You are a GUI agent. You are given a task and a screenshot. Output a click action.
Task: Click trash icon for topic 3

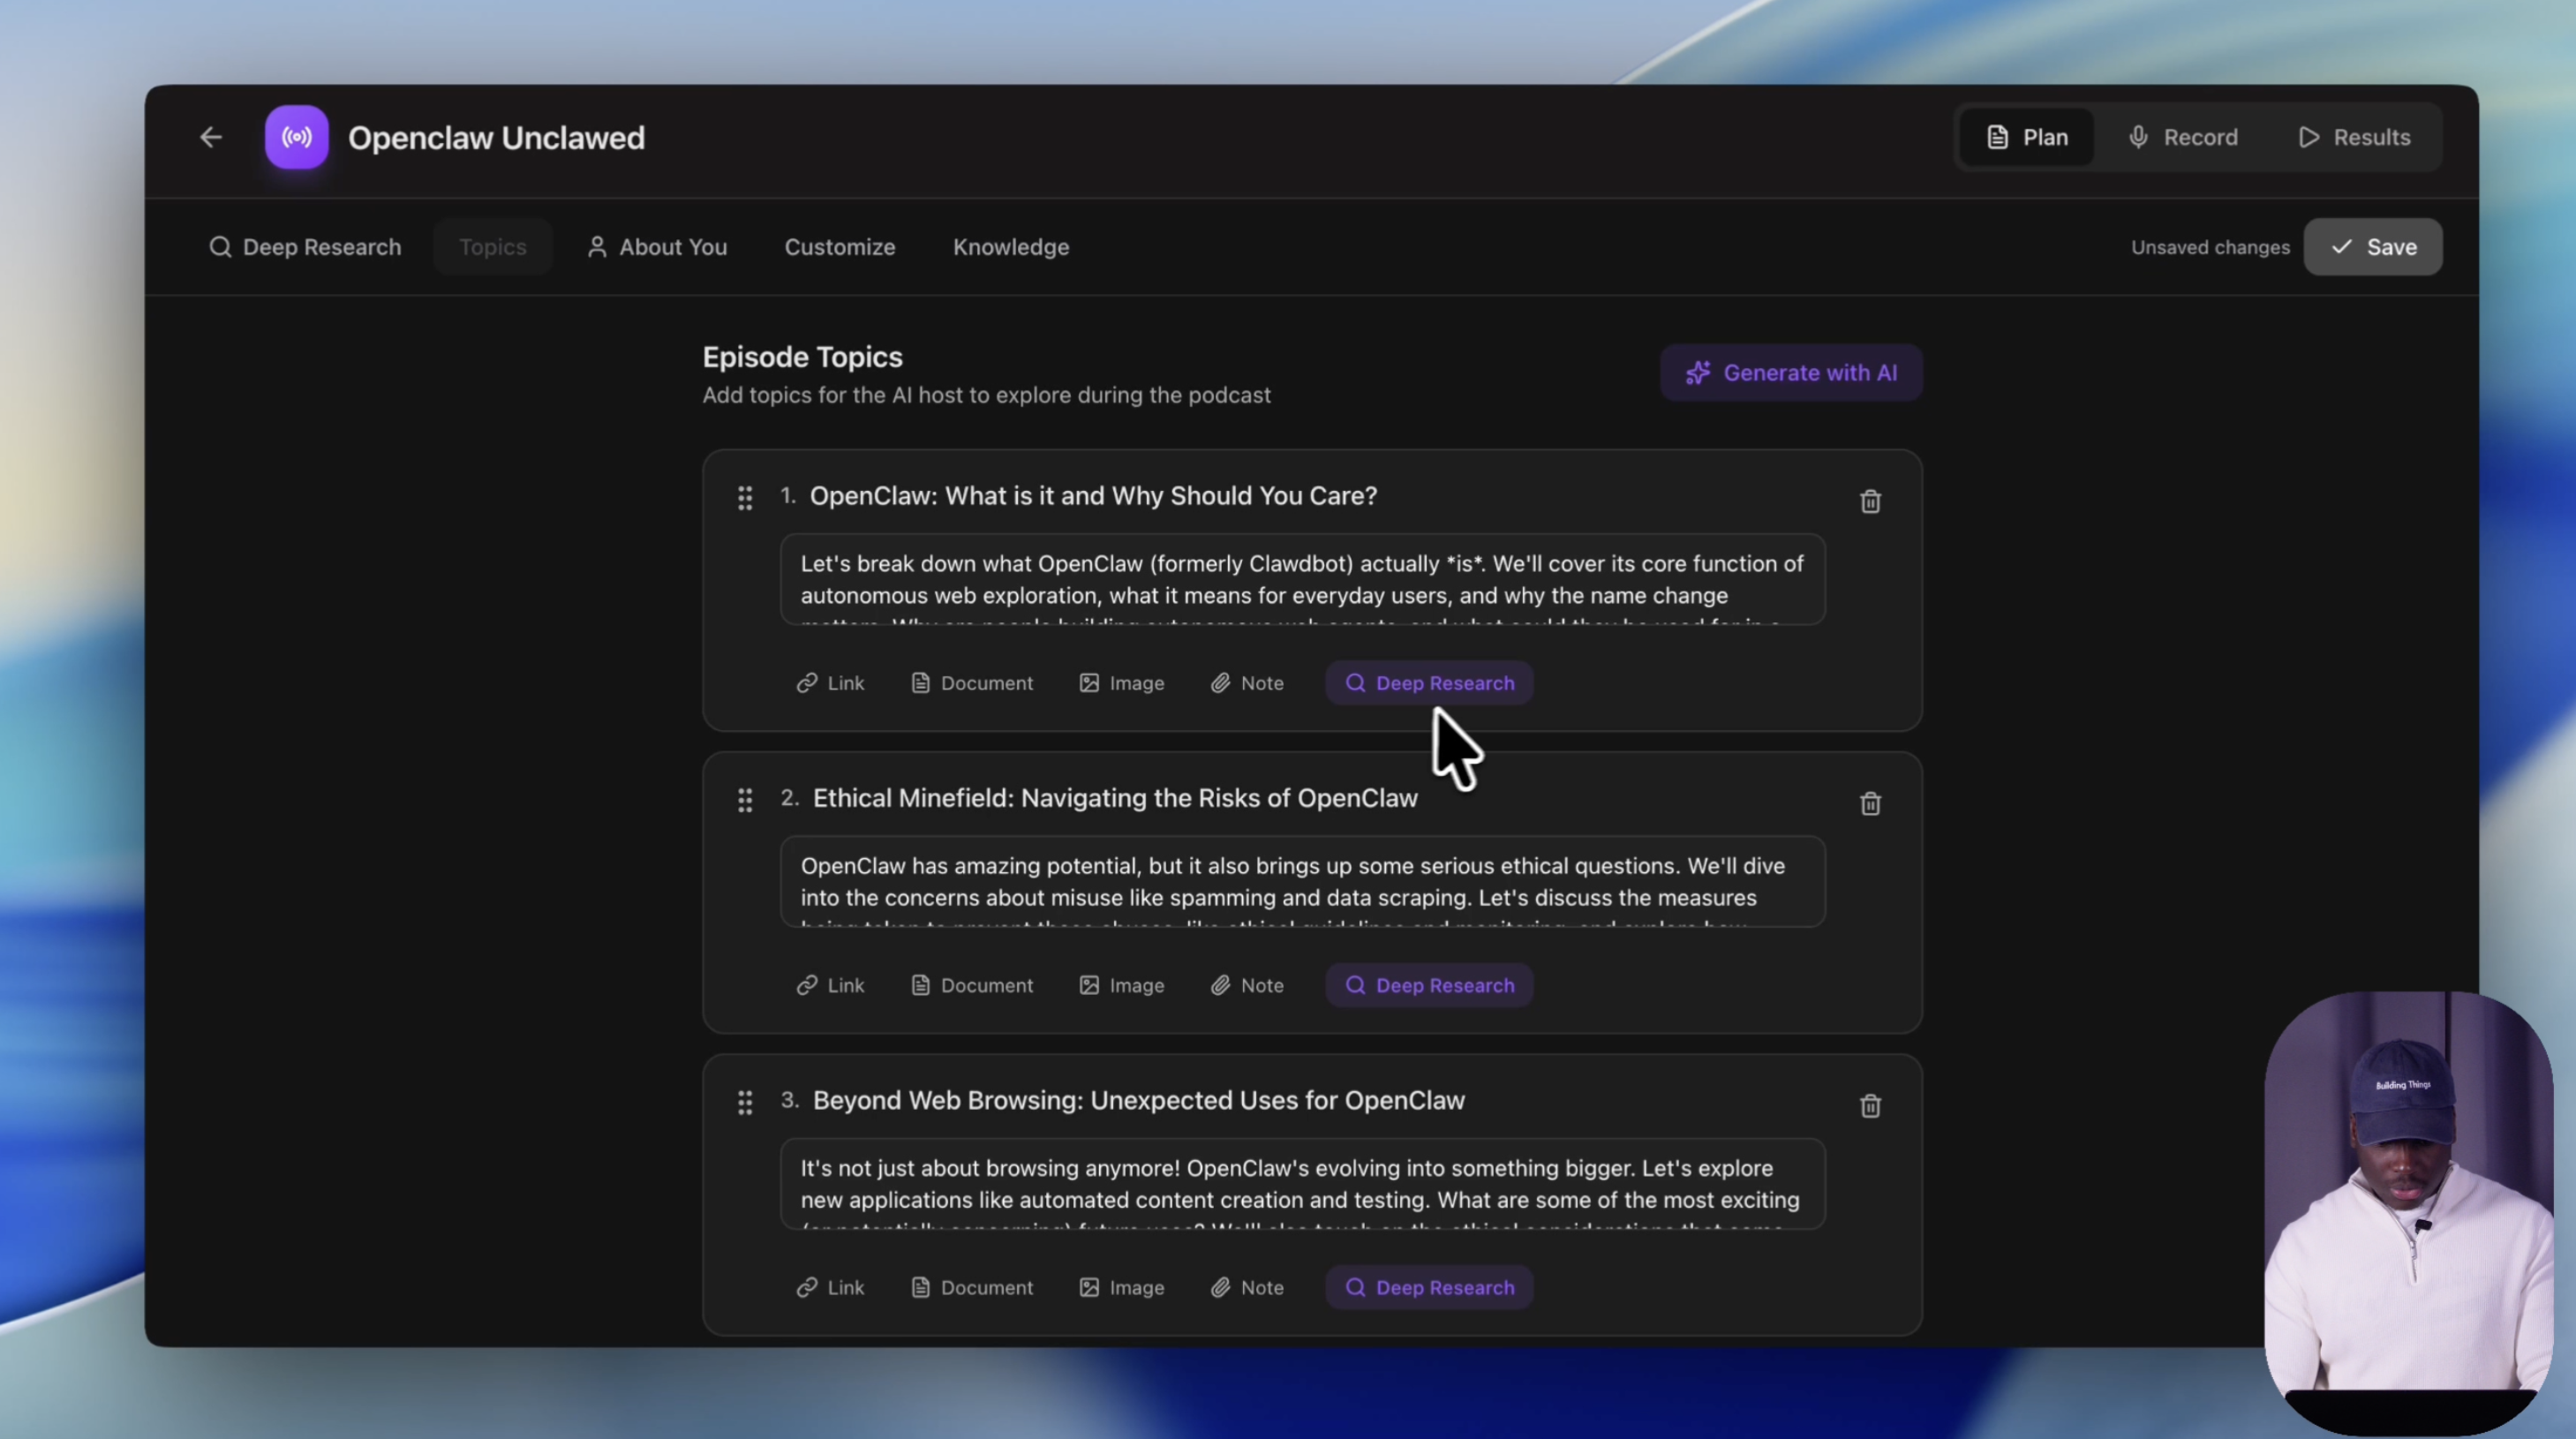(1870, 1105)
